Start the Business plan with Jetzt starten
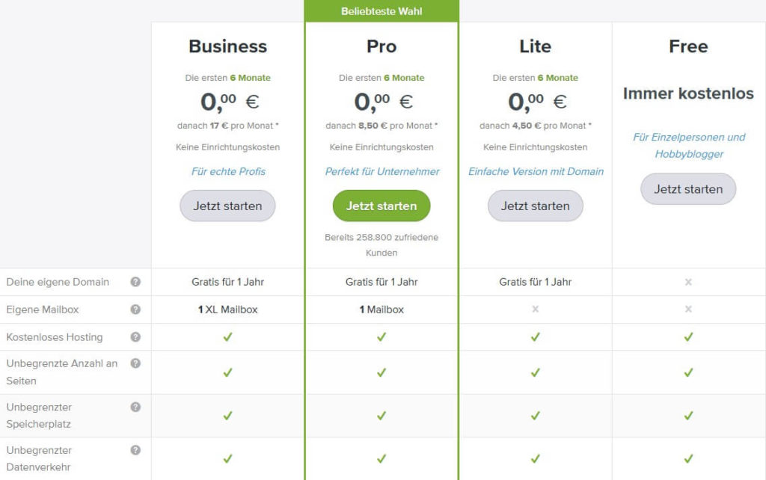Viewport: 766px width, 480px height. 227,206
